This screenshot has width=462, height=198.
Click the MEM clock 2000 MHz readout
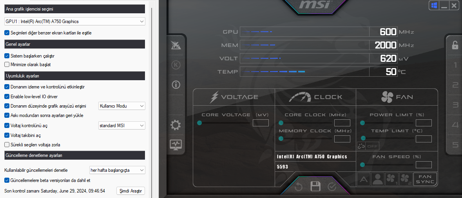pyautogui.click(x=386, y=45)
